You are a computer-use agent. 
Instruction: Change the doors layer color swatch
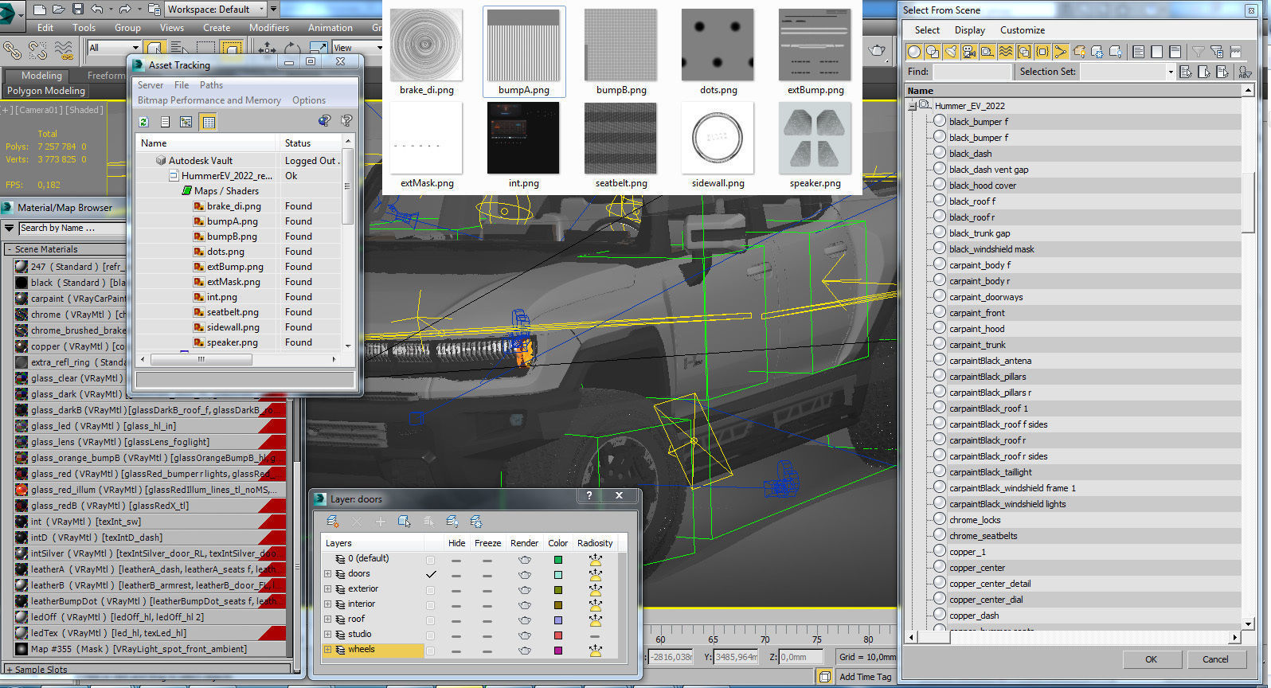click(558, 574)
